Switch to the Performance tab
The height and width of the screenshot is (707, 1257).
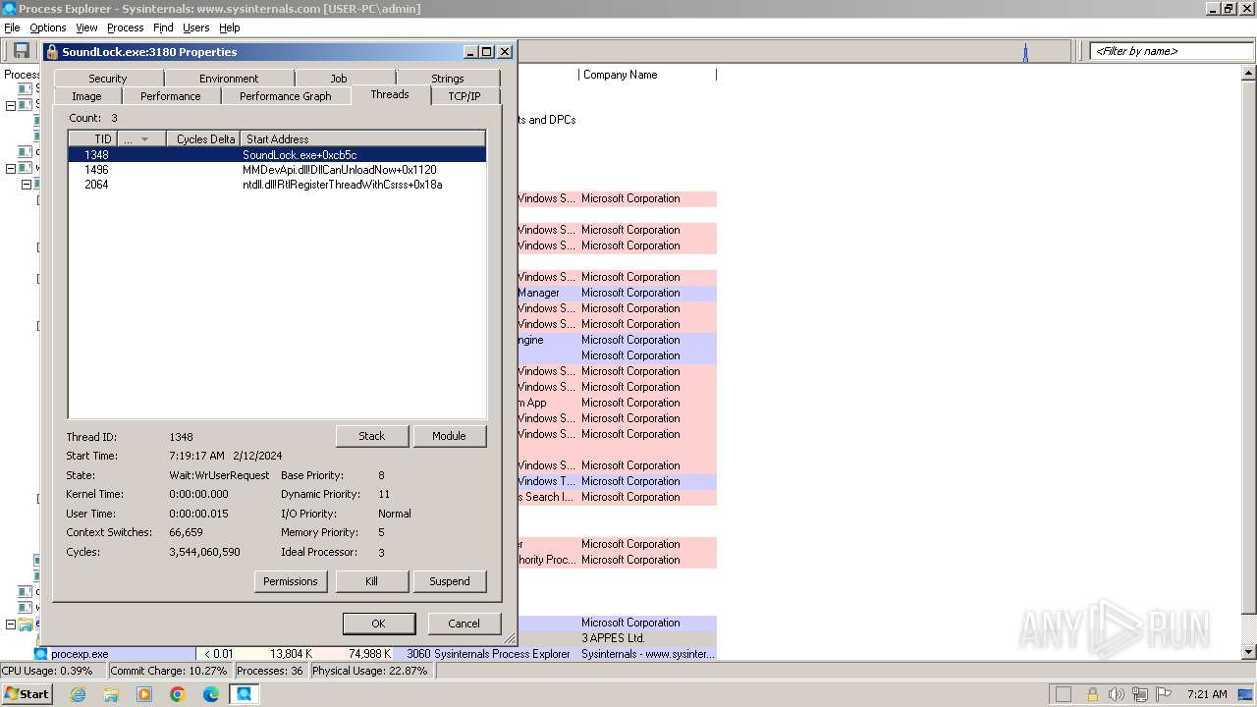pos(171,96)
